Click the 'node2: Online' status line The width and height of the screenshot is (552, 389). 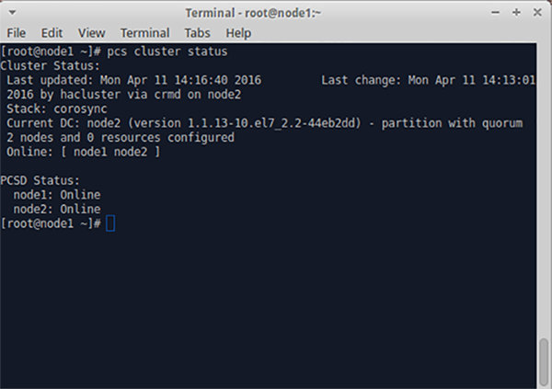(57, 209)
